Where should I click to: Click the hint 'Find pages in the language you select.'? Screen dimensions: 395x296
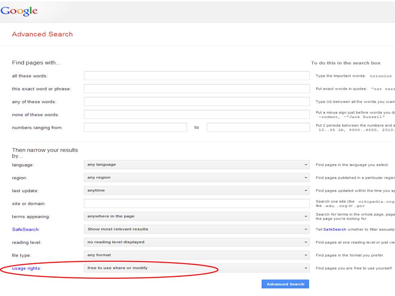point(352,165)
